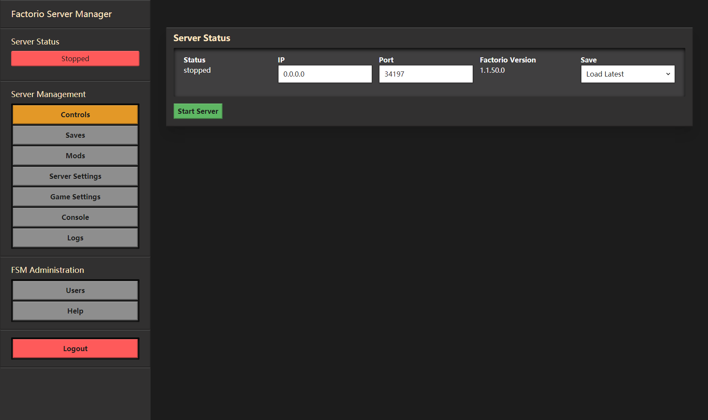Click the Server Status panel heading
Screen dimensions: 708x420
point(202,38)
